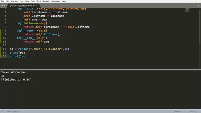
Task: Click 'def fullname(self):' line
Action: (x=33, y=23)
